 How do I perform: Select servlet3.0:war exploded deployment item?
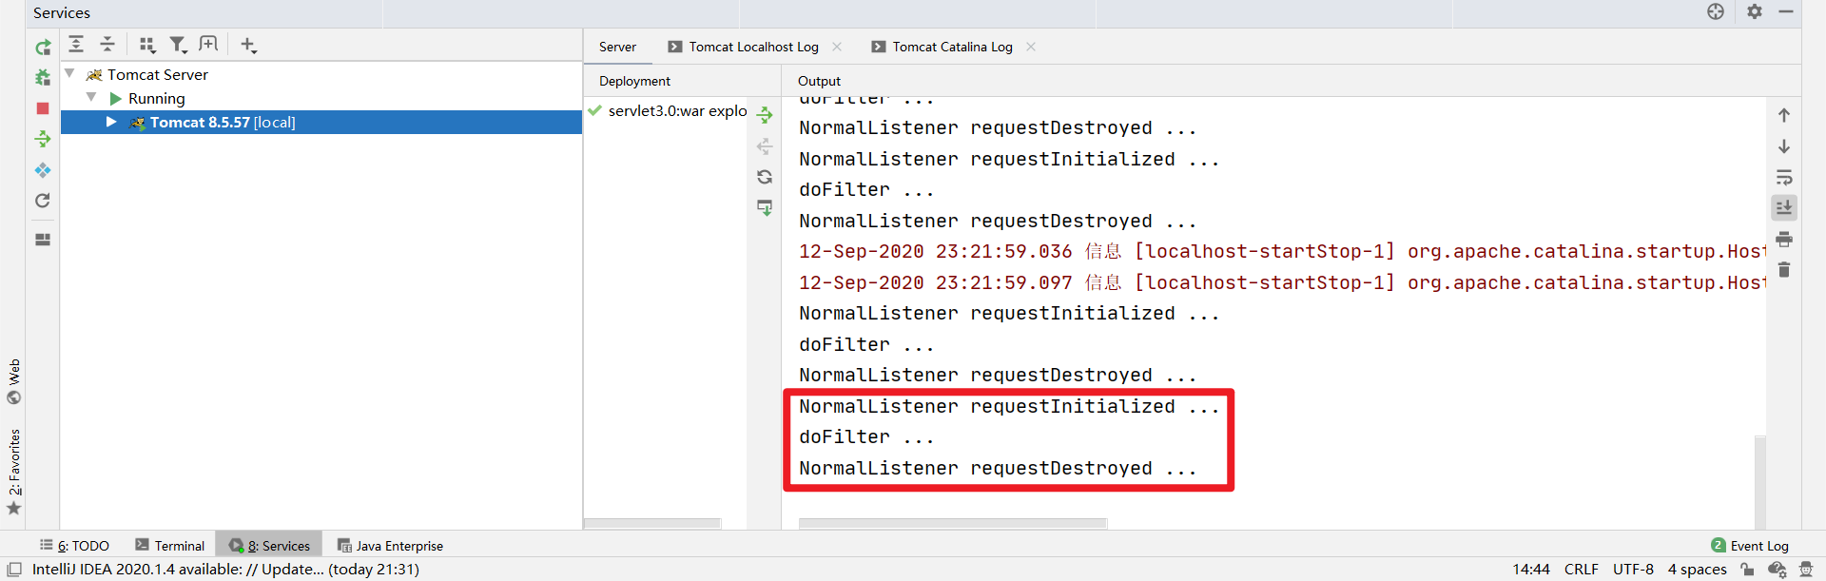click(x=668, y=111)
